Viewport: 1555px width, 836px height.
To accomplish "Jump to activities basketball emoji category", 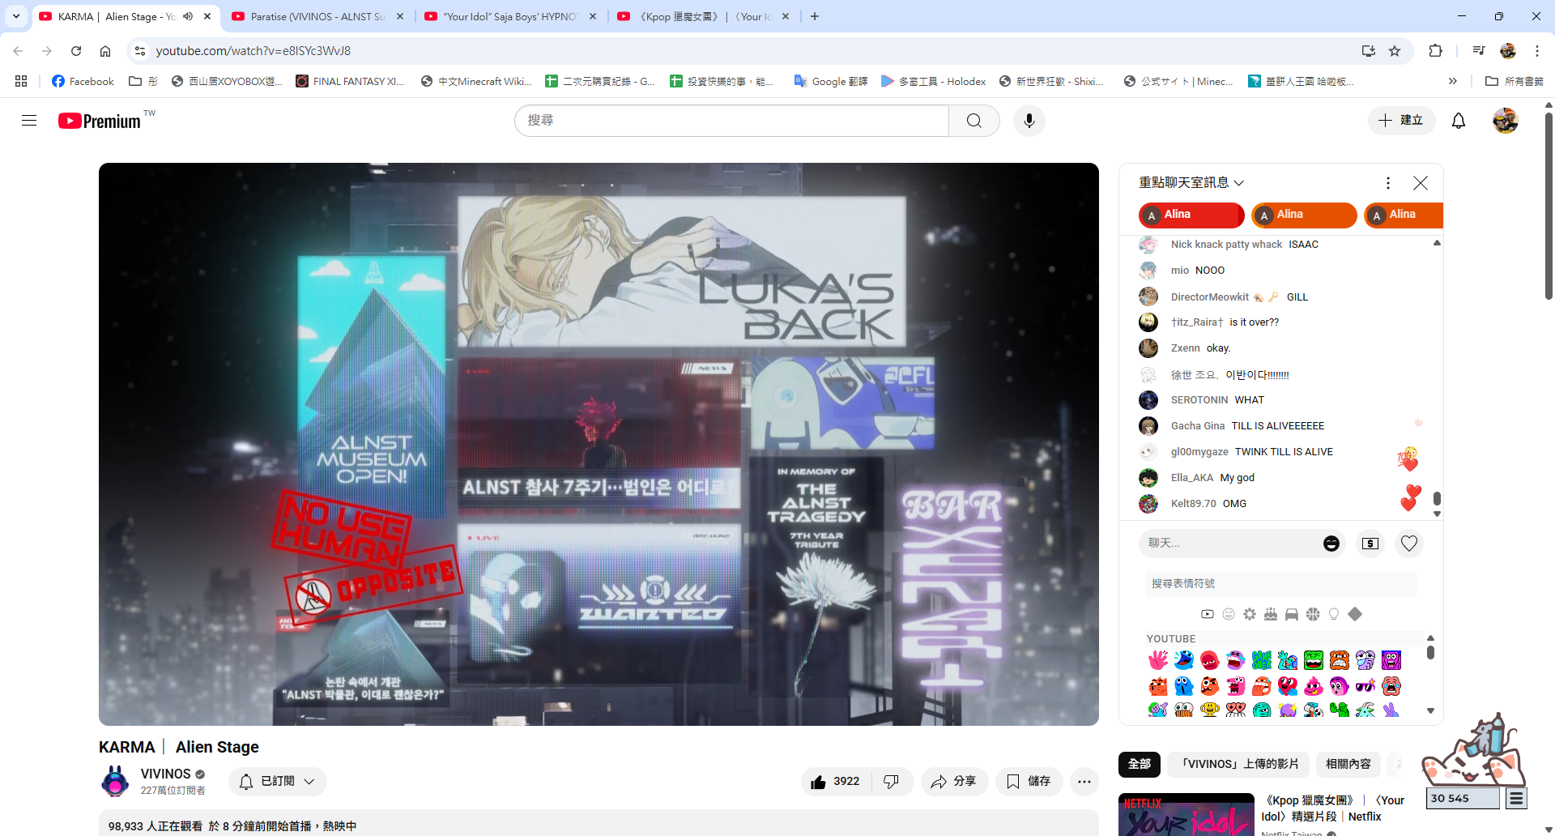I will [x=1313, y=614].
